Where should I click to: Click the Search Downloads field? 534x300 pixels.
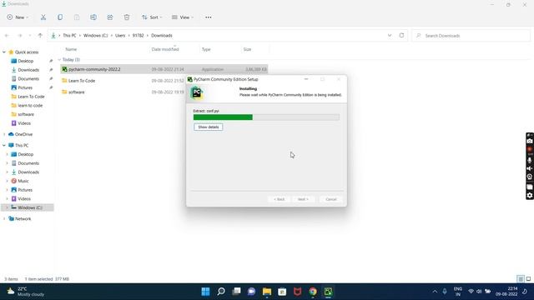pyautogui.click(x=471, y=36)
